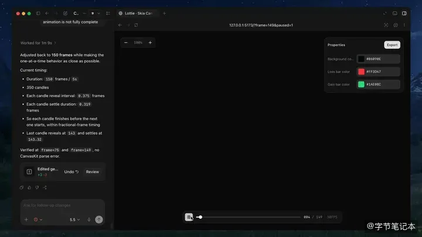Give the response a thumbs down

click(37, 188)
